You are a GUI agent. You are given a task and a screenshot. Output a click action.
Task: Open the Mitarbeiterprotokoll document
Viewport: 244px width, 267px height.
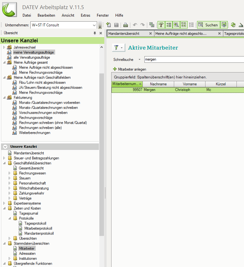click(x=38, y=228)
